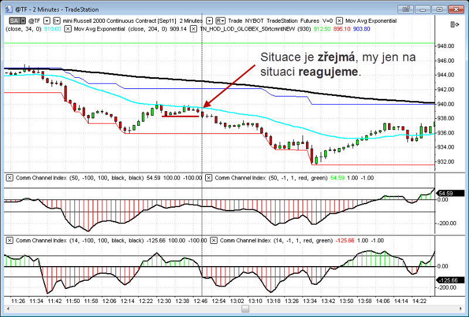Viewport: 469px width, 317px height.
Task: Click the 'NYBOT' exchange label
Action: [254, 21]
